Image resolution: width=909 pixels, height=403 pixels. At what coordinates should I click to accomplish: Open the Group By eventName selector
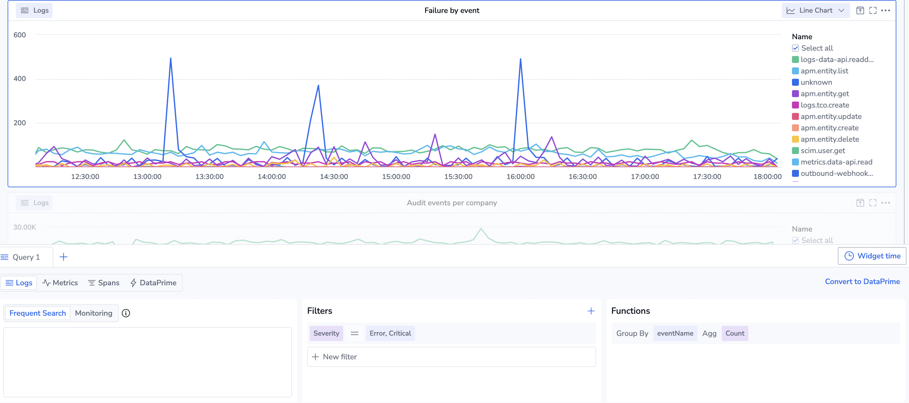(x=675, y=333)
